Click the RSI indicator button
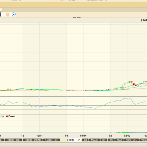Screen dimensions: 147x147 (x=111, y=140)
